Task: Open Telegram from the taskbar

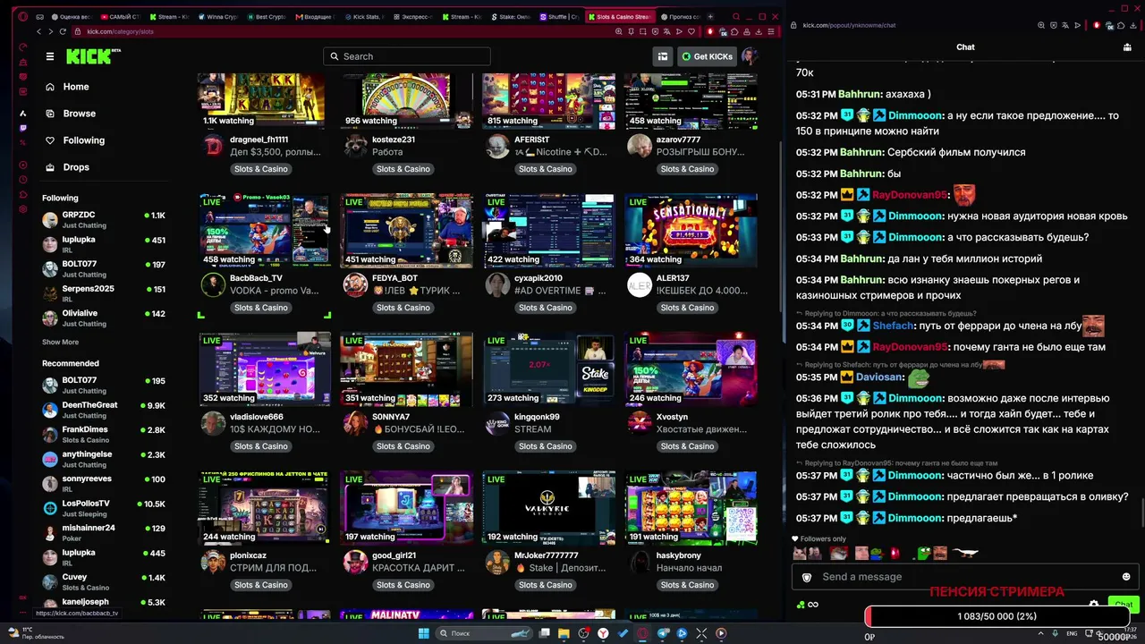Action: coord(663,633)
